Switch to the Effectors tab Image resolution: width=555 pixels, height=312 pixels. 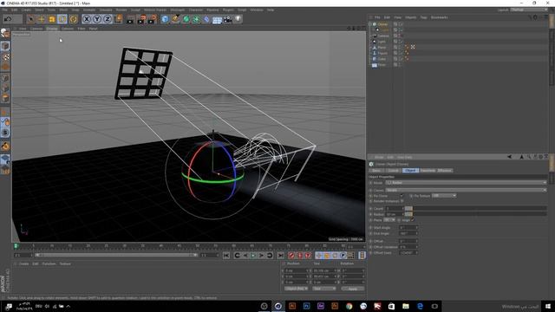(x=445, y=171)
